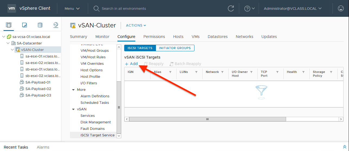Image resolution: width=349 pixels, height=151 pixels.
Task: Open the Networking inventory view icon
Action: pyautogui.click(x=56, y=25)
